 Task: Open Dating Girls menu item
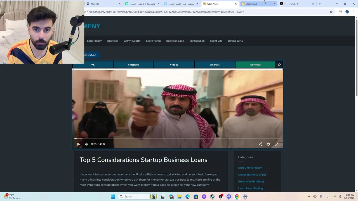coord(235,41)
